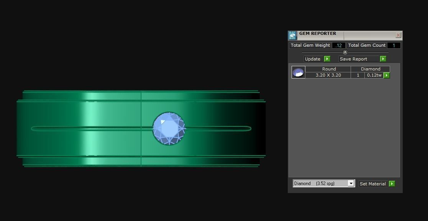The height and width of the screenshot is (221, 428).
Task: Click the 'Total Gem Weight' label
Action: click(311, 45)
